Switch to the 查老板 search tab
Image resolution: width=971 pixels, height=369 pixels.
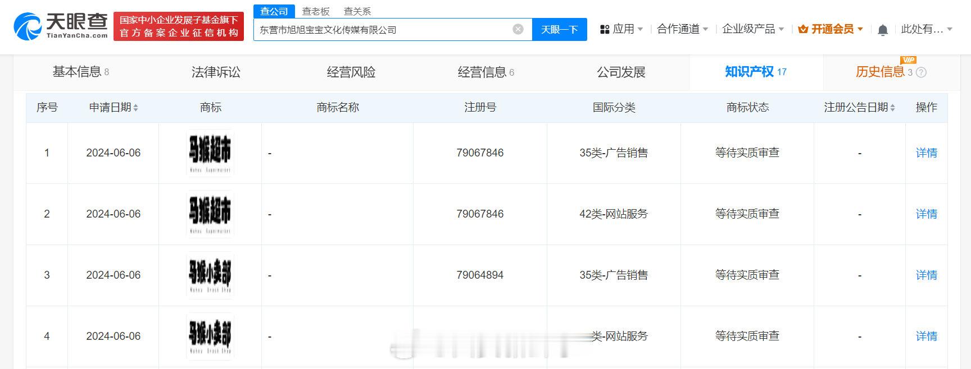[x=316, y=11]
